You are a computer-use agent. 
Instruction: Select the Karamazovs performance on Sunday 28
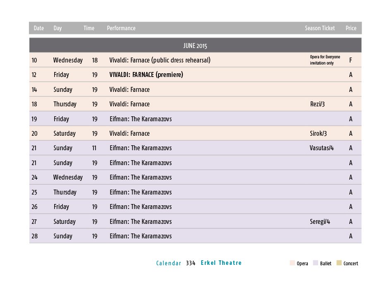point(195,236)
